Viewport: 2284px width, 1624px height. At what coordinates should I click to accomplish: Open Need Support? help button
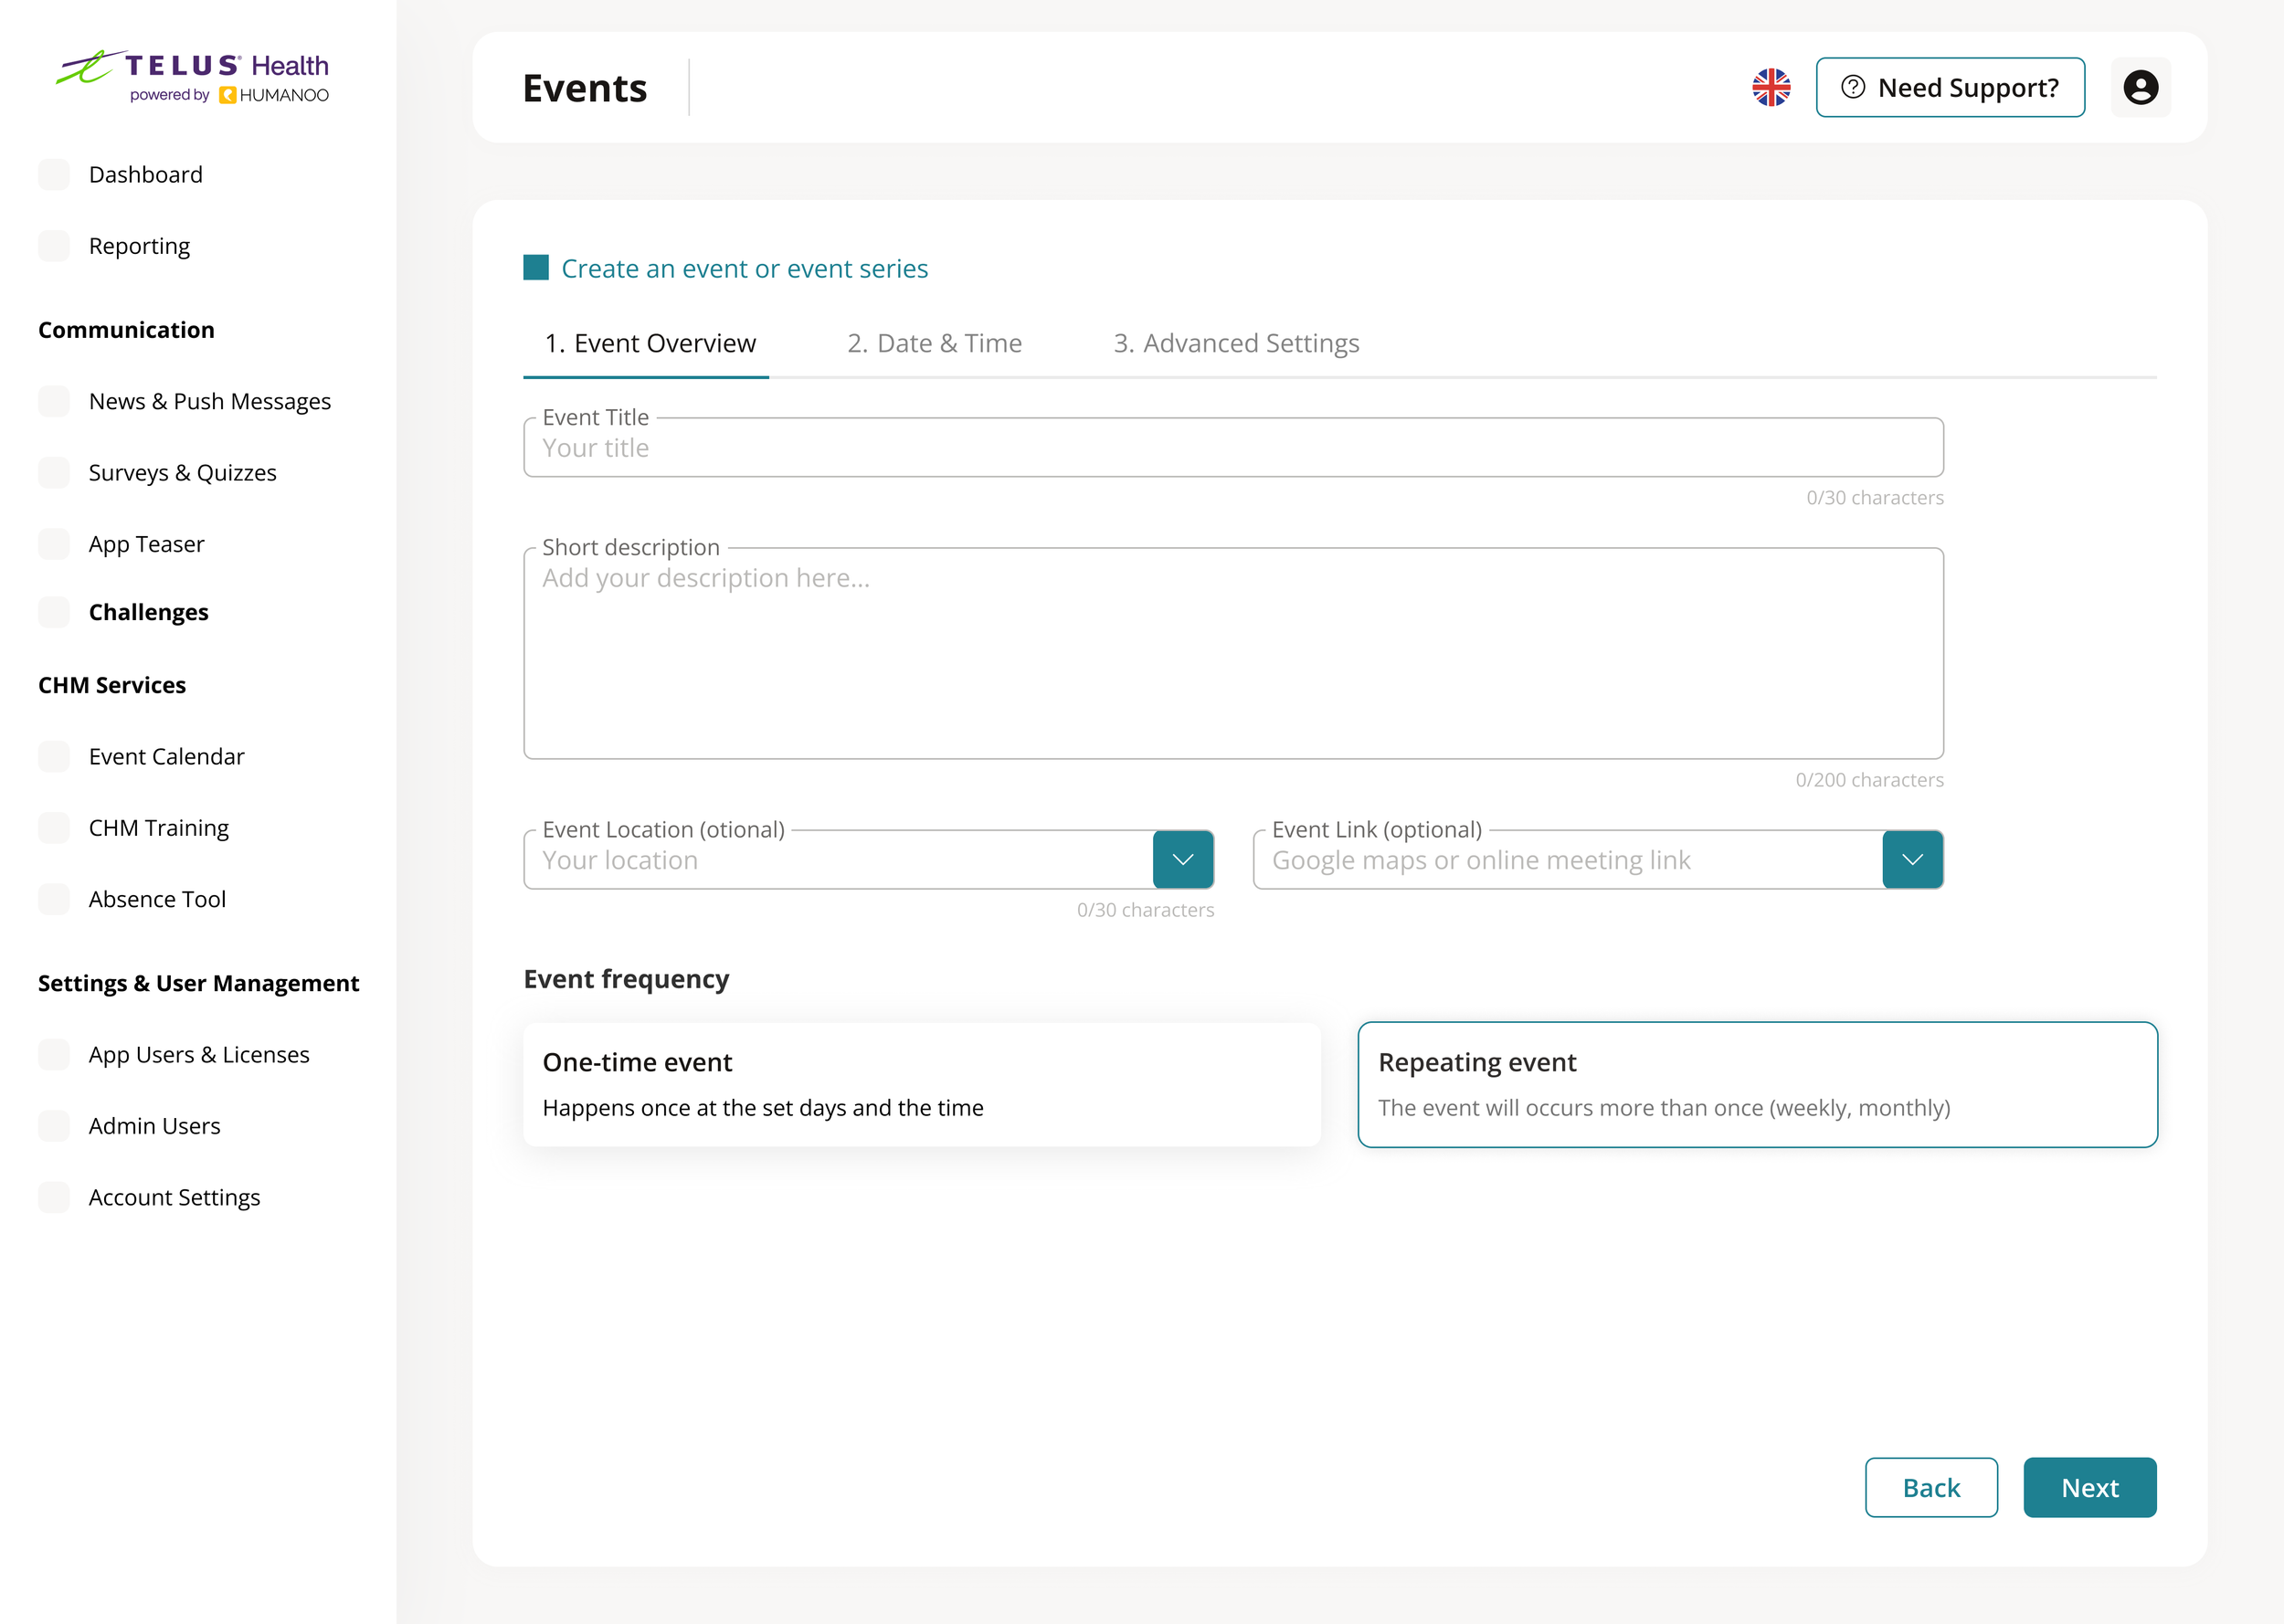click(x=1949, y=87)
